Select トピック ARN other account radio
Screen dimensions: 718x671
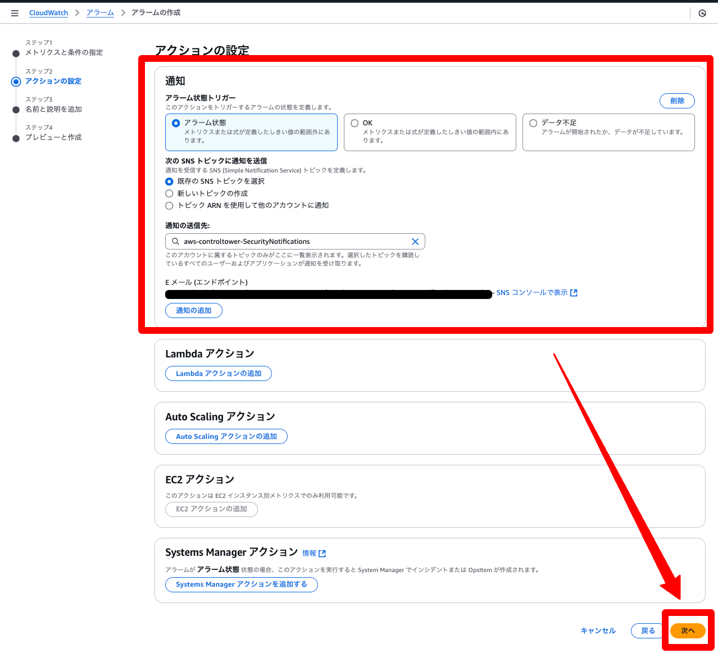pyautogui.click(x=169, y=206)
